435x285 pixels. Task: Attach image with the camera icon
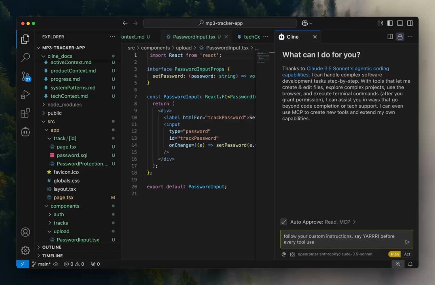[x=292, y=254]
